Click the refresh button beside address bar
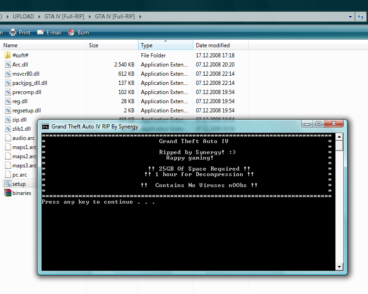 (361, 17)
